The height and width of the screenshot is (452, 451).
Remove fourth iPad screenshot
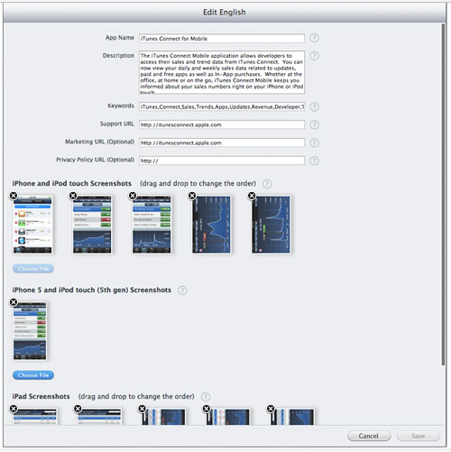[207, 409]
